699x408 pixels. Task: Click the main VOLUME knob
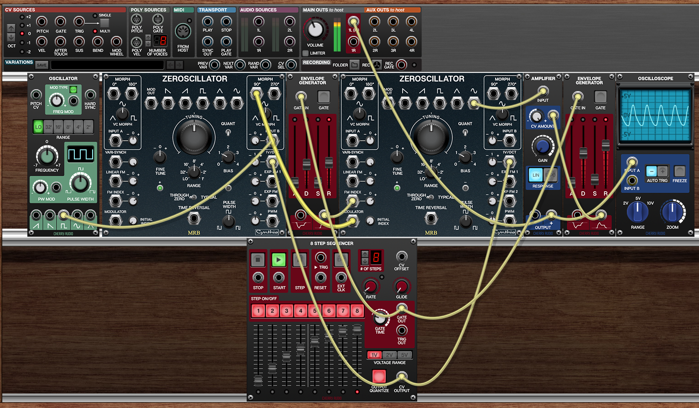[315, 30]
